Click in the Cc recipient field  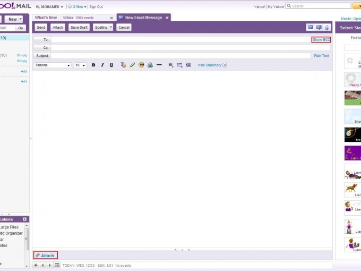[191, 48]
